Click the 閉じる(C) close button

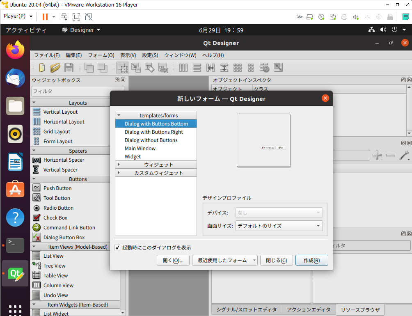tap(277, 260)
